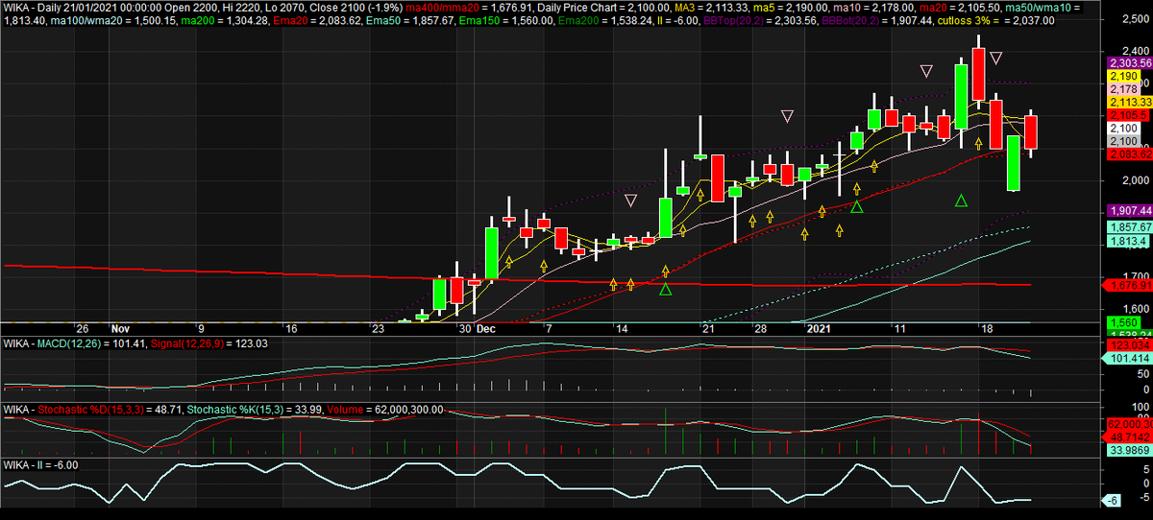Click the yellow 2,190 ma5 price tag
Image resolution: width=1153 pixels, height=520 pixels.
(1122, 75)
